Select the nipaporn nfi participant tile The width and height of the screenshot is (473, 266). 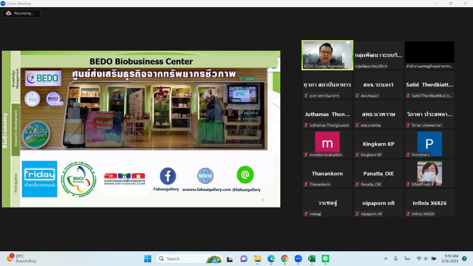click(x=378, y=203)
